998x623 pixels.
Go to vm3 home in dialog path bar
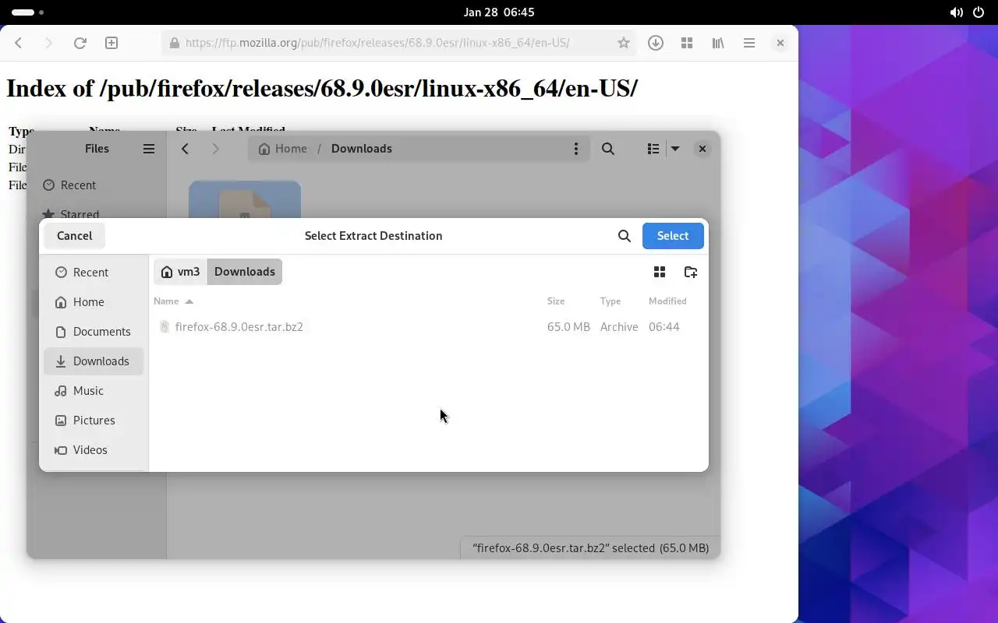click(x=180, y=272)
